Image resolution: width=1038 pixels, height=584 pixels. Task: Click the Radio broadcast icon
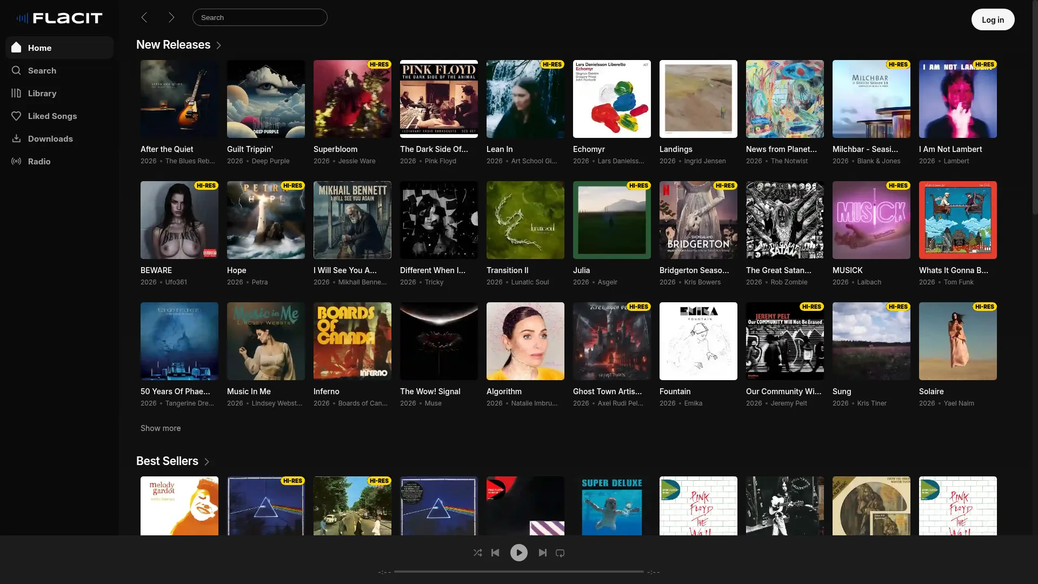tap(16, 161)
